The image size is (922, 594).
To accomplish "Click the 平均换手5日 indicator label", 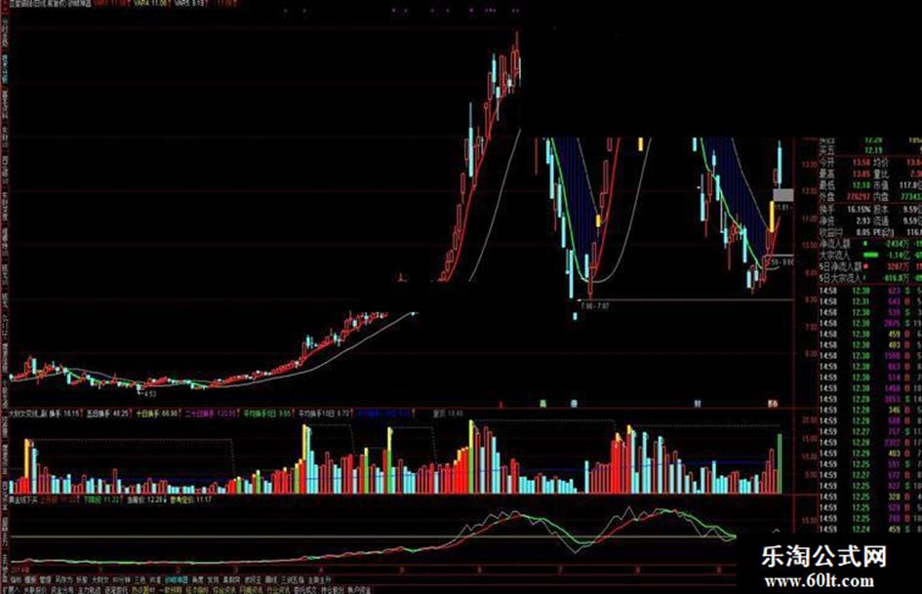I will pyautogui.click(x=267, y=414).
